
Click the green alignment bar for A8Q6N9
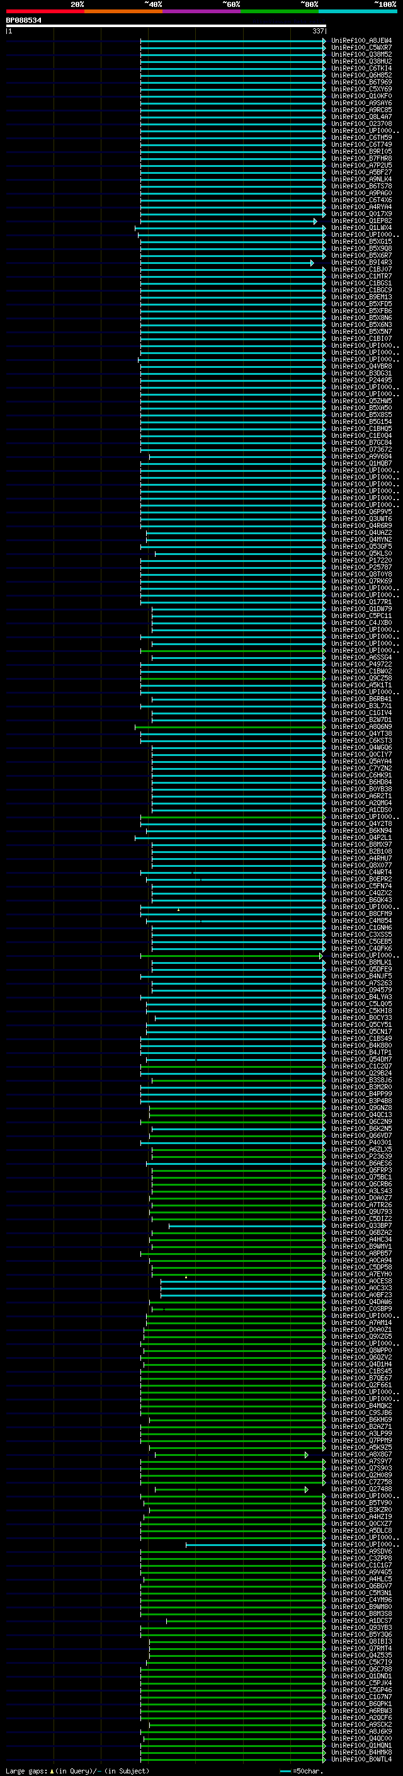[x=230, y=726]
